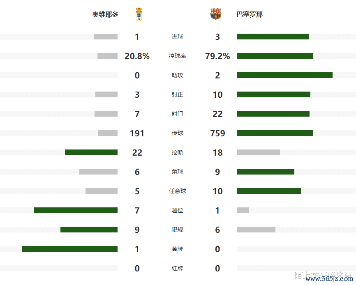The height and width of the screenshot is (285, 356).
Task: Click Barcelona's green 传球 bar
Action: pos(275,133)
